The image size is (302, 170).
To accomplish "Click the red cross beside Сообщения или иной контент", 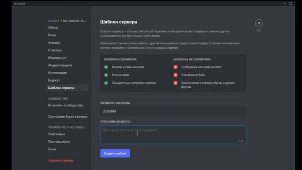I will 176,67.
